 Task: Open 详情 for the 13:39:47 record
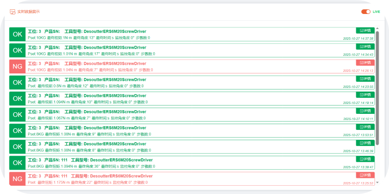365,159
